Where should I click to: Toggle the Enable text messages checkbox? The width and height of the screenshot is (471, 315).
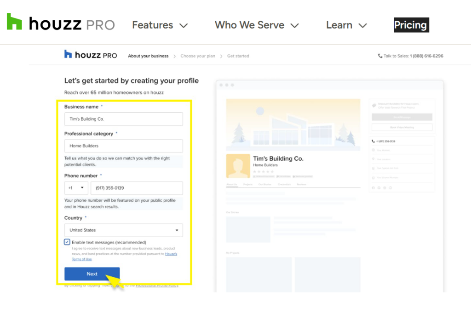click(x=67, y=242)
